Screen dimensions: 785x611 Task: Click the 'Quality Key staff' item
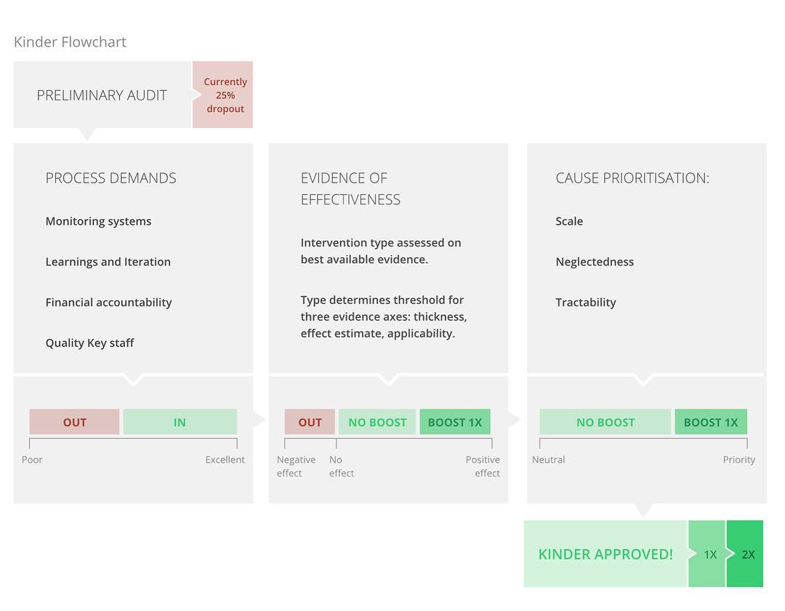pyautogui.click(x=89, y=343)
